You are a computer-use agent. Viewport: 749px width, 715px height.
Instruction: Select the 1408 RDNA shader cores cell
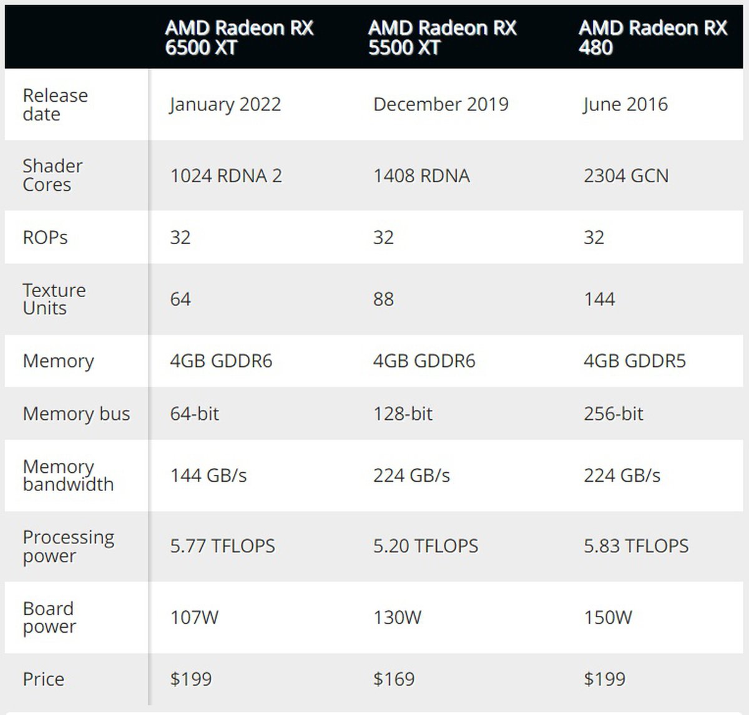[421, 175]
